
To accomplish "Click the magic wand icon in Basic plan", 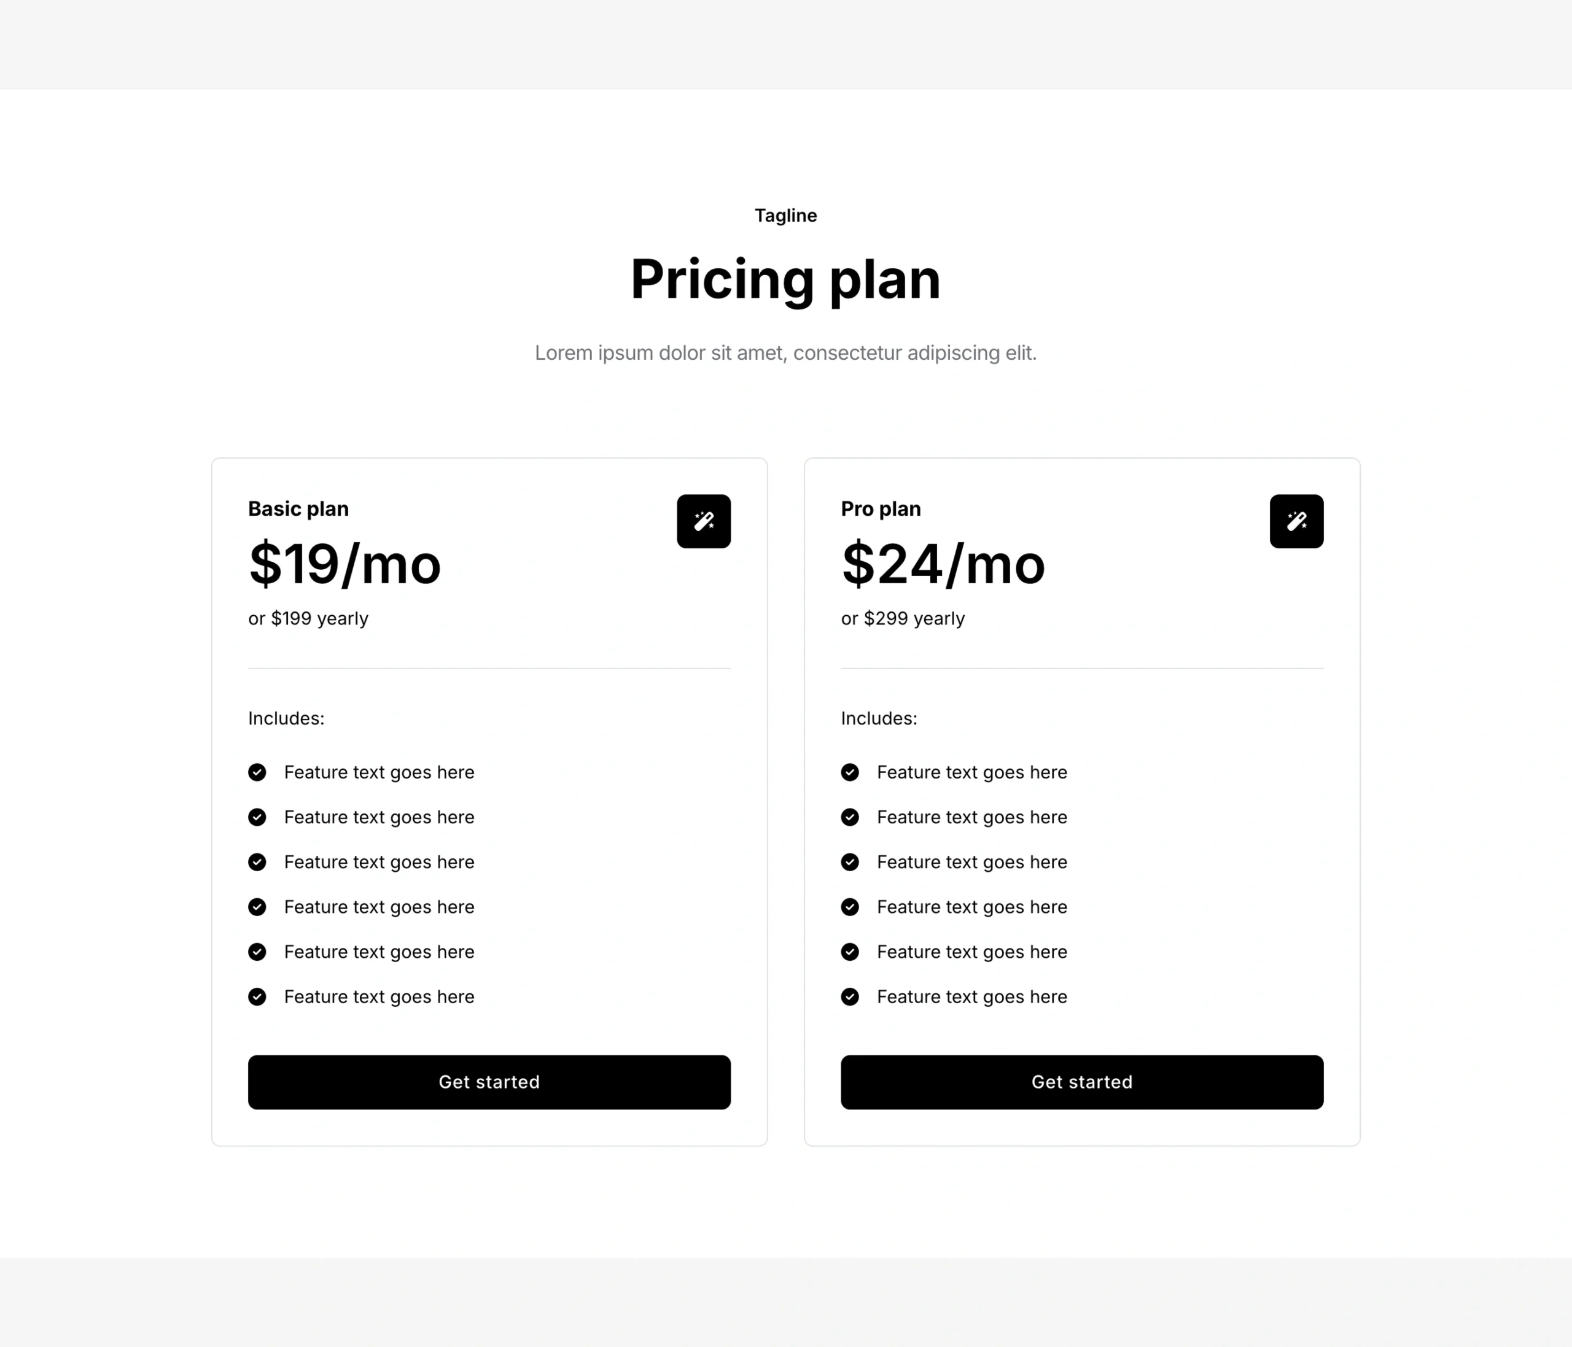I will 703,521.
